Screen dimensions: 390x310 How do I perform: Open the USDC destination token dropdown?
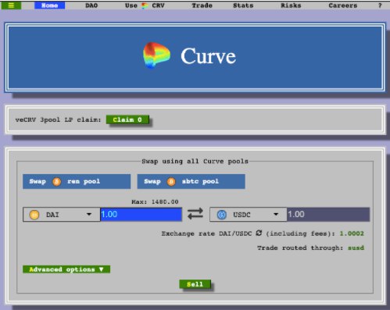pos(249,215)
